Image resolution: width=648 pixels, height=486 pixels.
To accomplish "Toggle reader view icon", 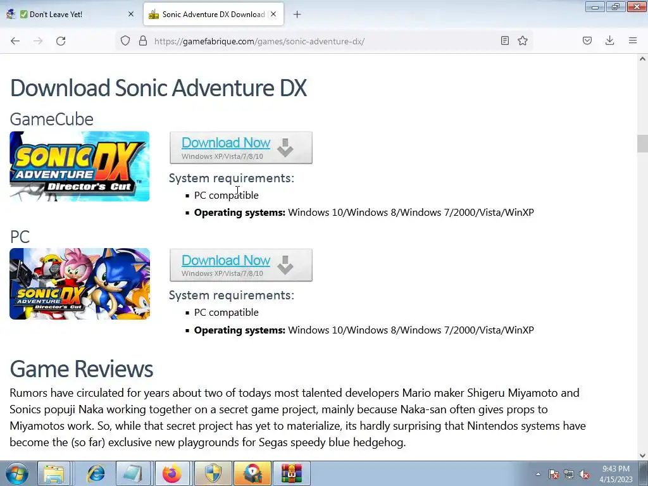I will click(x=504, y=40).
